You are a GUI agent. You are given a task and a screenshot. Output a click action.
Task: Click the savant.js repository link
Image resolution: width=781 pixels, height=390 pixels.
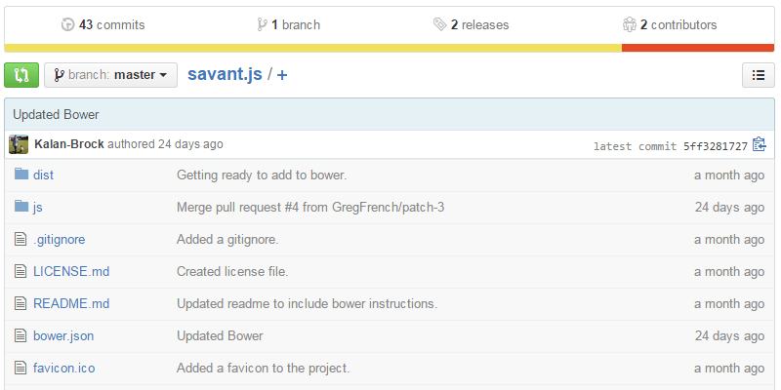tap(225, 75)
